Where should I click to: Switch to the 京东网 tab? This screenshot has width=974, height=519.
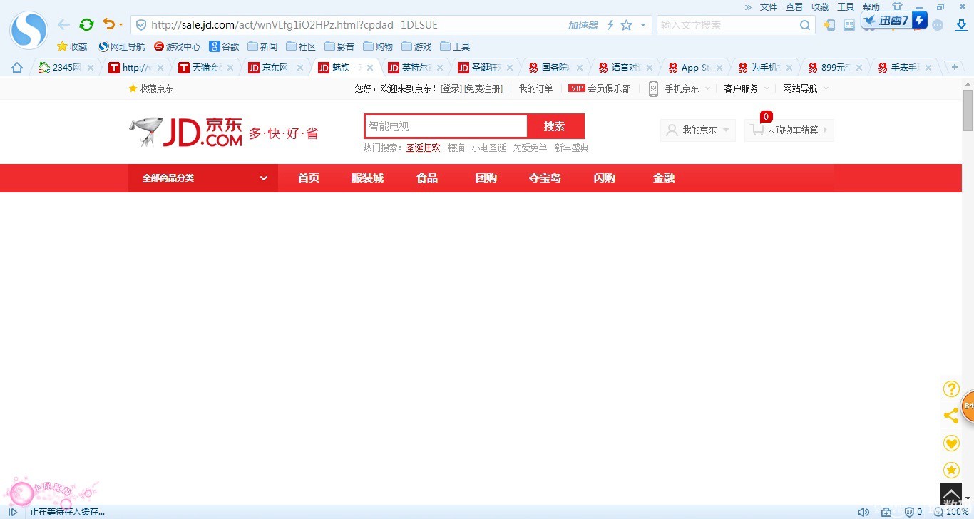click(273, 66)
